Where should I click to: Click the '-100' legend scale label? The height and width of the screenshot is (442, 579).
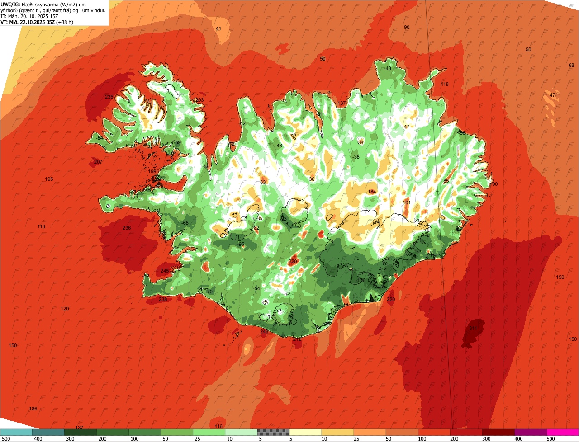click(x=133, y=439)
